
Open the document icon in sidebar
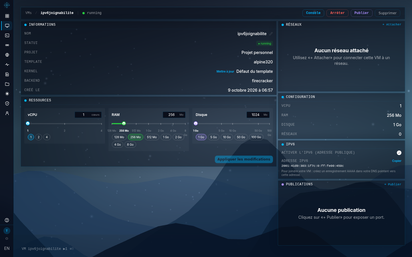coord(7,74)
